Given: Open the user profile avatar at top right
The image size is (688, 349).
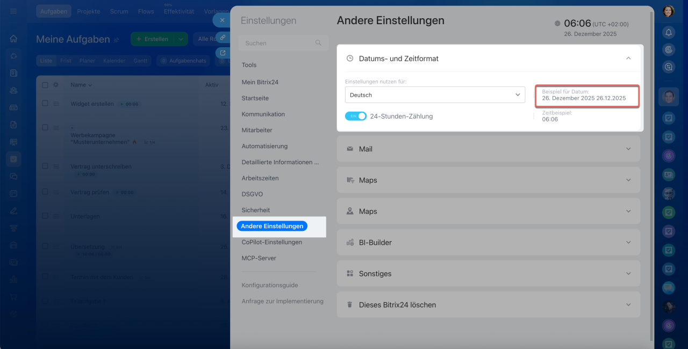Looking at the screenshot, I should pyautogui.click(x=668, y=11).
